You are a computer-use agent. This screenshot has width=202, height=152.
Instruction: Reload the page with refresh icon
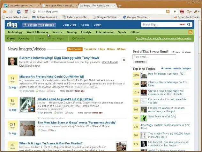[19, 12]
